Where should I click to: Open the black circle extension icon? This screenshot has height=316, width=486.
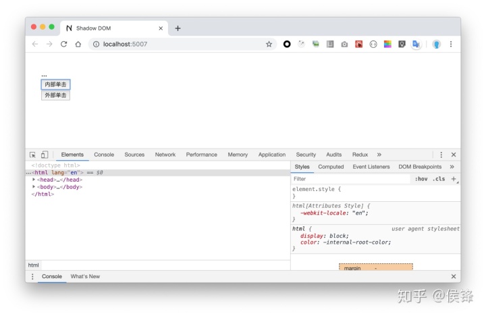[287, 45]
